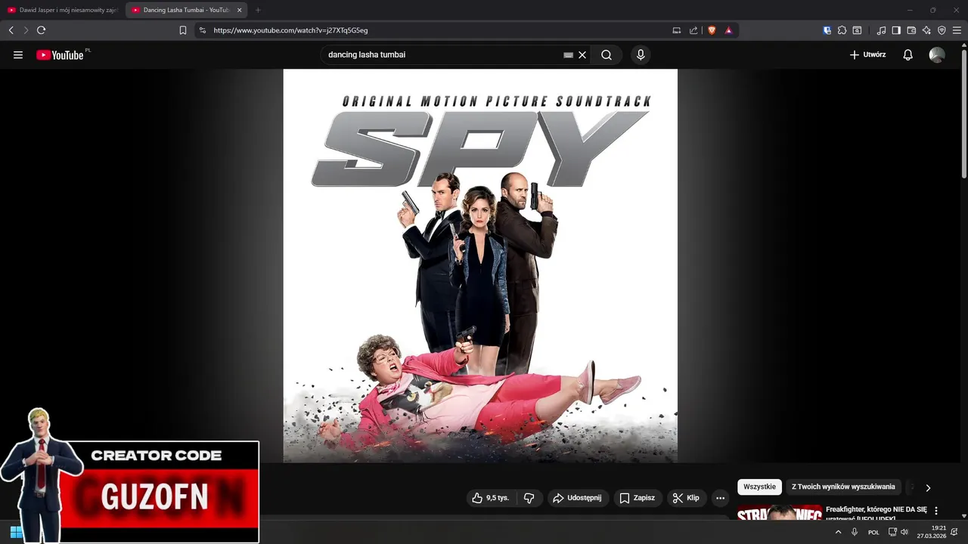The height and width of the screenshot is (544, 968).
Task: Show more filter chips with the arrow
Action: click(x=928, y=488)
